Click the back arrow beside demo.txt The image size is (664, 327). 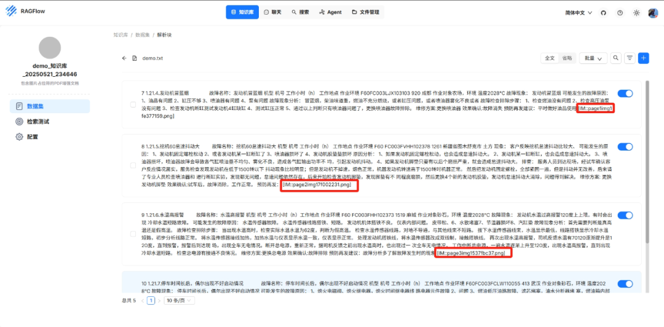pyautogui.click(x=124, y=58)
